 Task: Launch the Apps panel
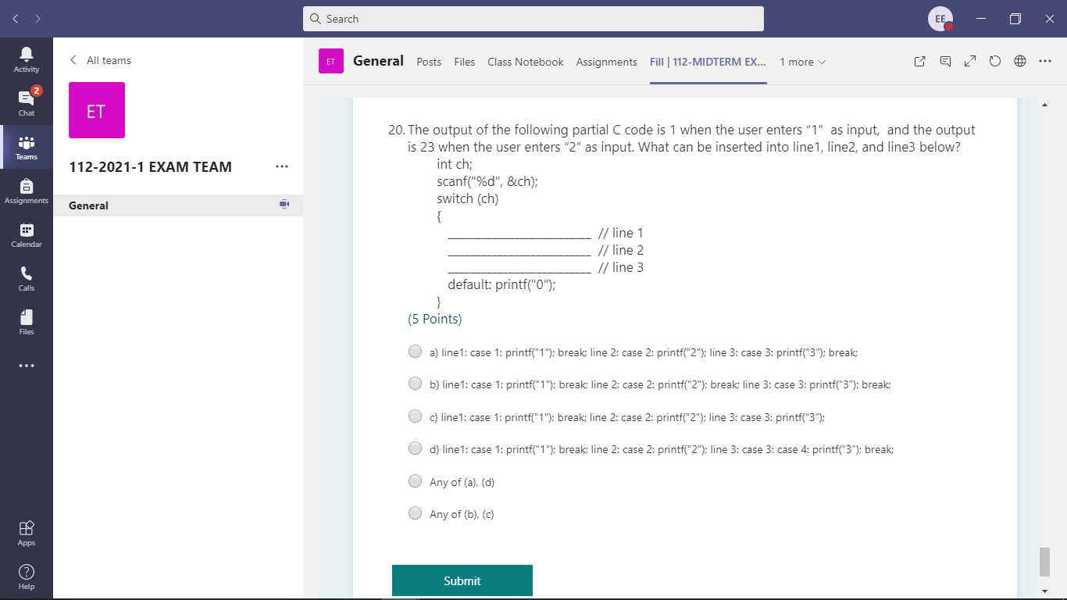point(26,530)
